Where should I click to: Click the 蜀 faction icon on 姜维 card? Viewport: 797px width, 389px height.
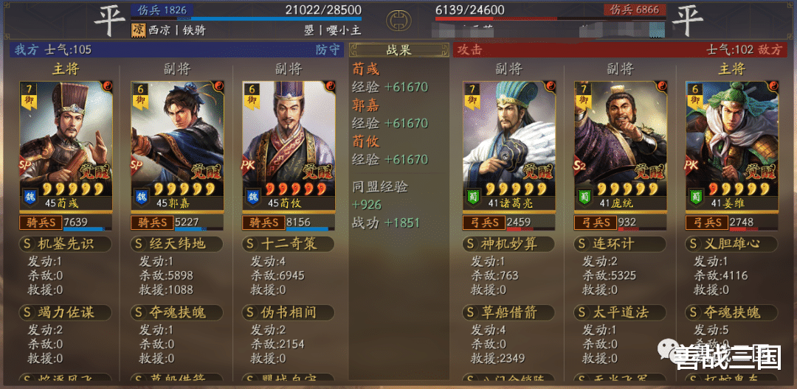[695, 196]
